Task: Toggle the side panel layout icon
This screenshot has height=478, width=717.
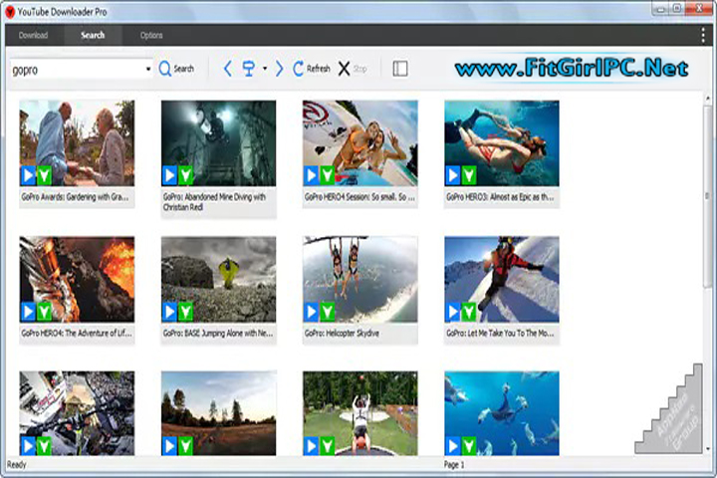Action: click(400, 69)
